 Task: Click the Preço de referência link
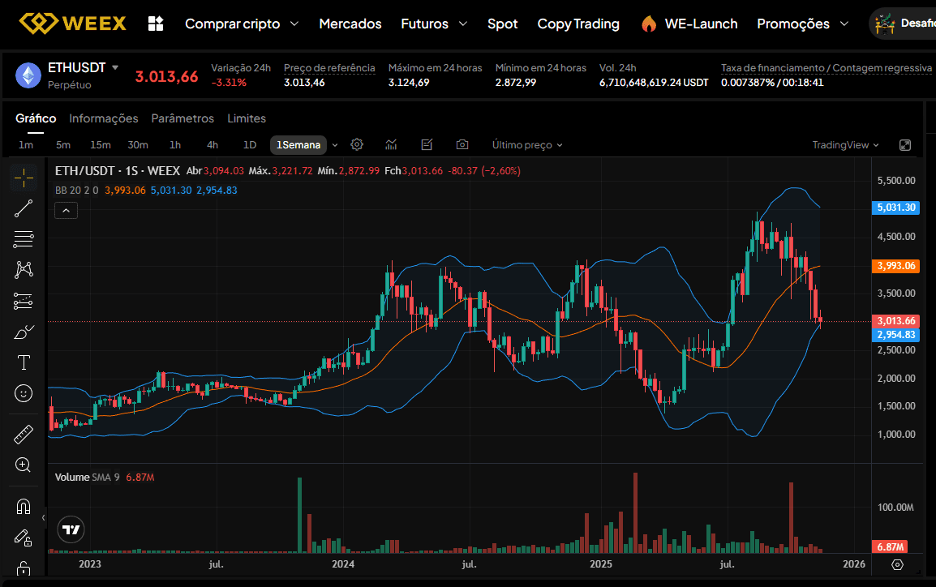coord(329,68)
